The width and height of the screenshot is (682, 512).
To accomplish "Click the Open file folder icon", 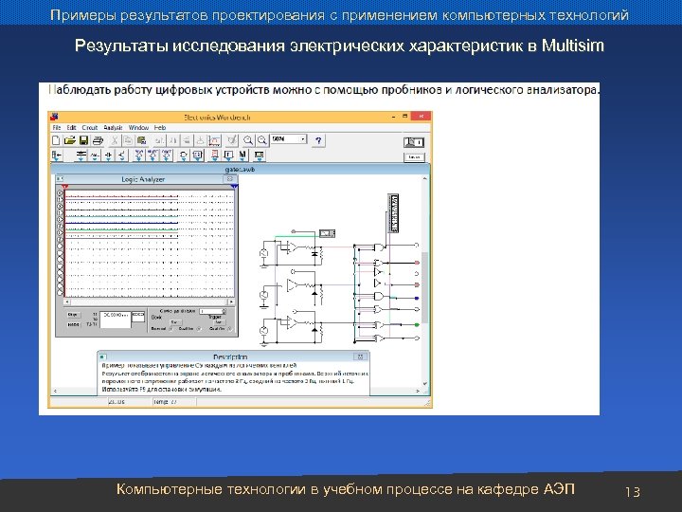I will pyautogui.click(x=69, y=140).
